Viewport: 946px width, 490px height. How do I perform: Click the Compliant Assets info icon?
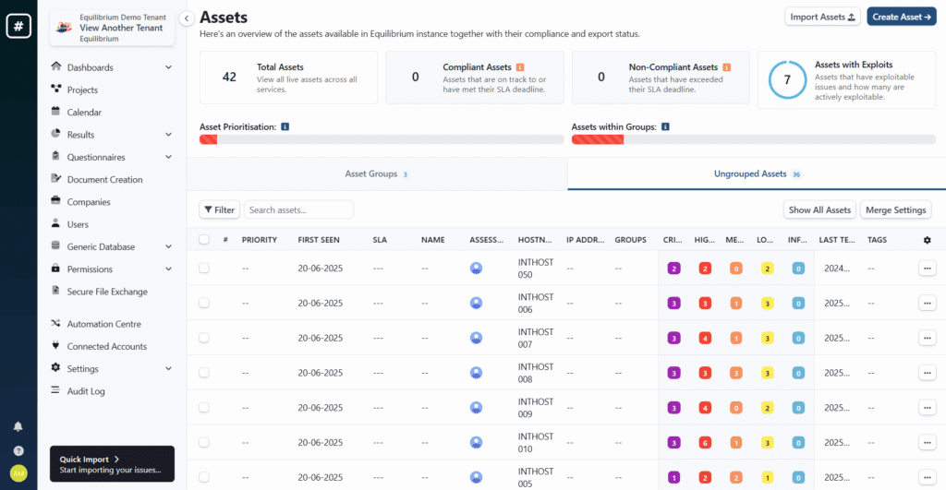click(521, 67)
